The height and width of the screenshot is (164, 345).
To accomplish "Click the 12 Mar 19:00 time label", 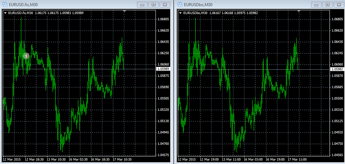I will (x=209, y=160).
